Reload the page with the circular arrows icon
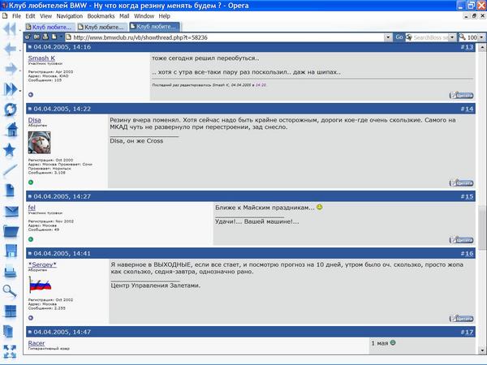The height and width of the screenshot is (365, 487). coord(11,109)
